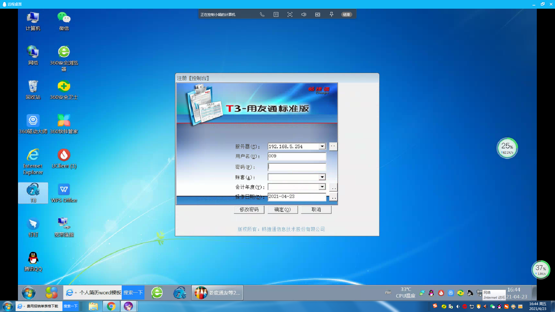555x312 pixels.
Task: Click the date picker button beside 操作日期
Action: tap(334, 197)
